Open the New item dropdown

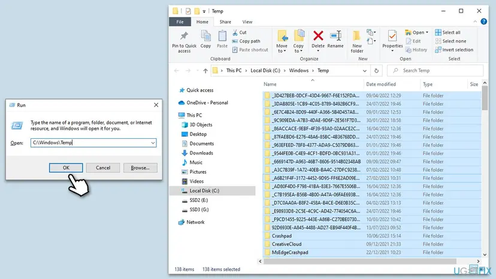pos(371,32)
